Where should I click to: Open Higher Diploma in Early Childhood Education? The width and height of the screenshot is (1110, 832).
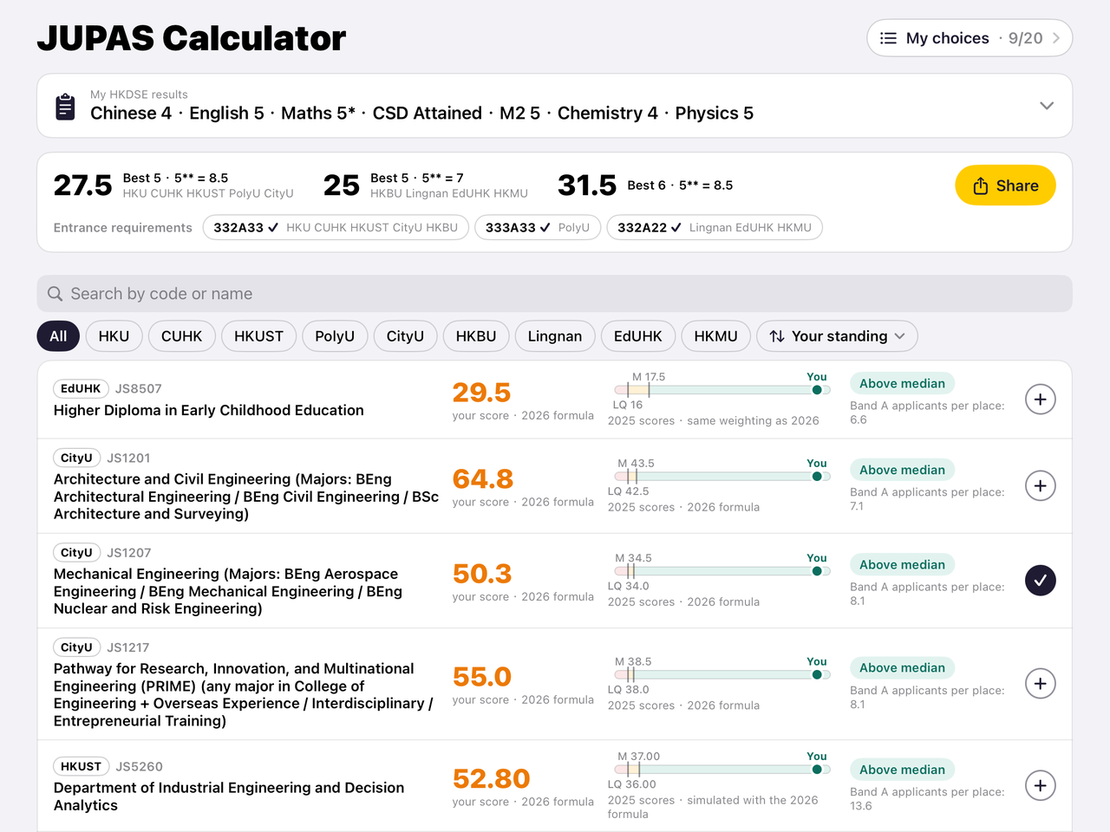[209, 411]
